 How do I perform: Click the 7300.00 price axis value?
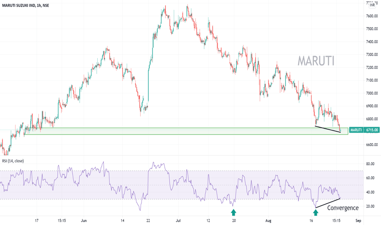pos(372,54)
